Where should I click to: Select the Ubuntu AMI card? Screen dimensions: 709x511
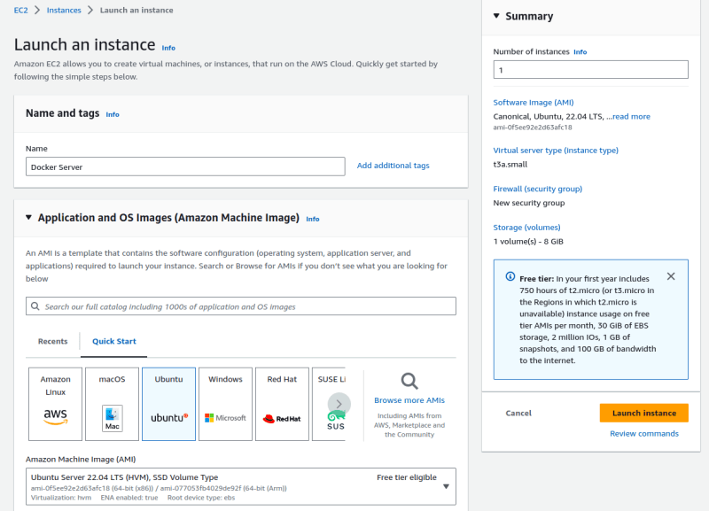[x=168, y=404]
